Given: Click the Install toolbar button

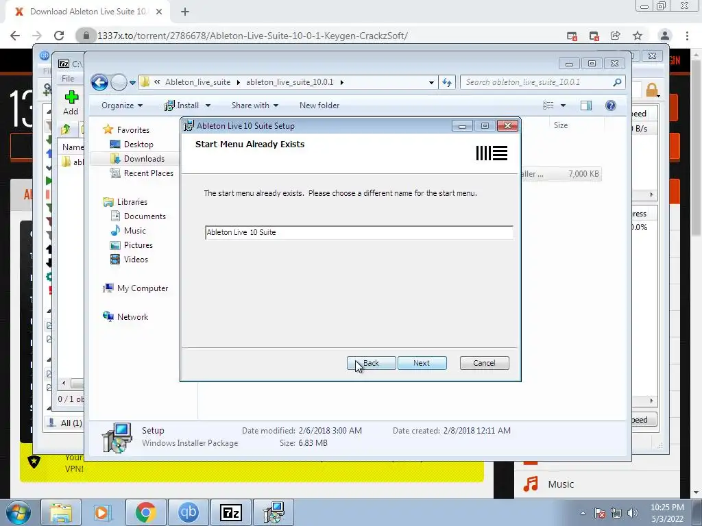Looking at the screenshot, I should [x=182, y=105].
